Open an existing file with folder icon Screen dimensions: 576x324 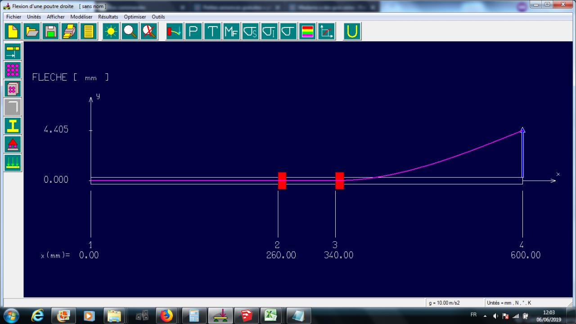(32, 31)
